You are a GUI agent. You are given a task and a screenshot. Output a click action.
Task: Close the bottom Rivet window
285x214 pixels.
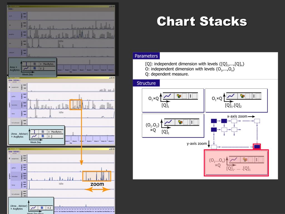point(114,149)
